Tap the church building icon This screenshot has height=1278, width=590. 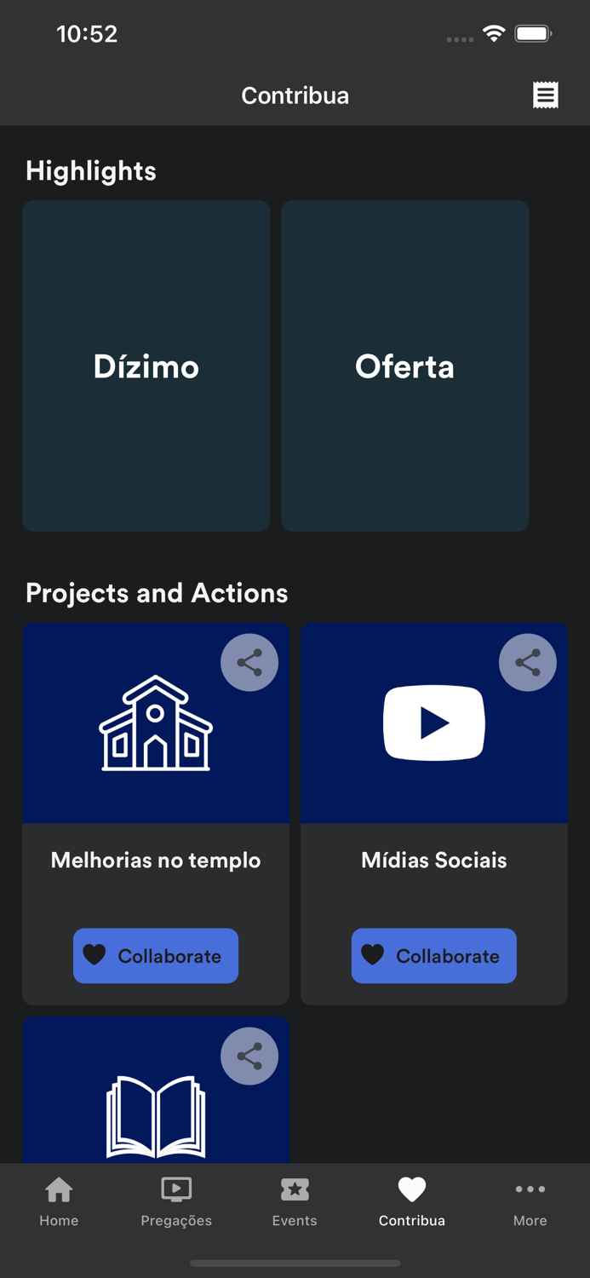click(155, 723)
